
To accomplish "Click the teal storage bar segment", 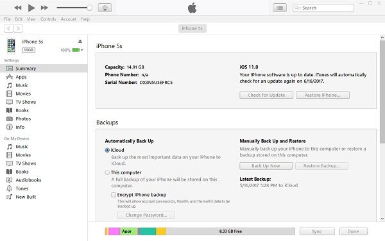I will [x=148, y=231].
